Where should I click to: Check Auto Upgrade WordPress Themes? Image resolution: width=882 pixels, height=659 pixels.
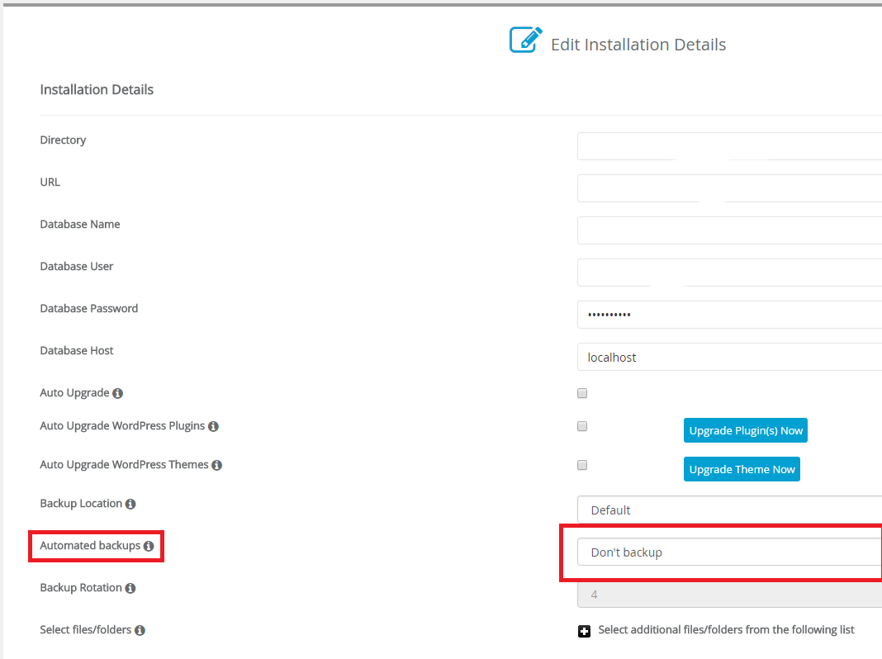pyautogui.click(x=582, y=464)
